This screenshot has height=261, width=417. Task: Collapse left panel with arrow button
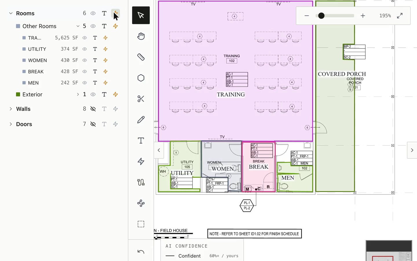click(159, 150)
